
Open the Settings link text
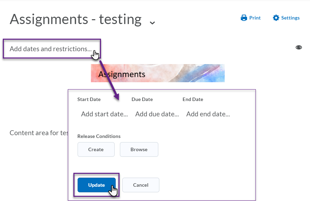click(290, 18)
